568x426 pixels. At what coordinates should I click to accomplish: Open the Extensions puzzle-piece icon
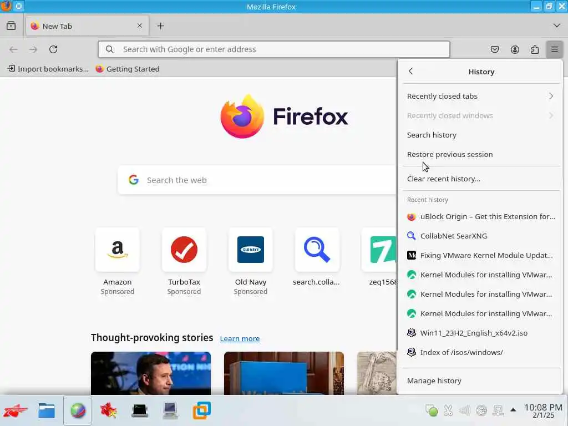[535, 49]
